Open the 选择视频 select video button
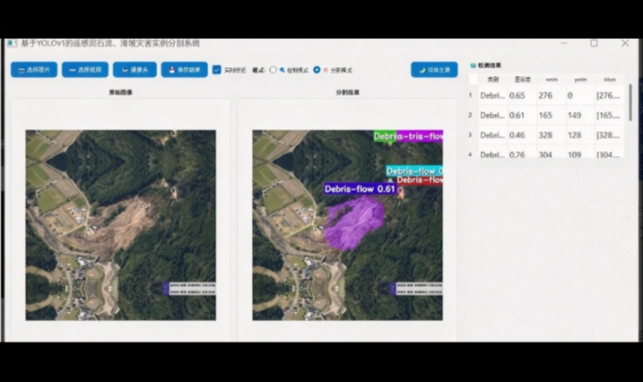The width and height of the screenshot is (643, 382). click(x=85, y=70)
